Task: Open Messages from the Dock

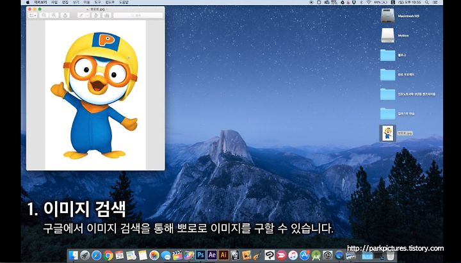Action: click(x=166, y=255)
